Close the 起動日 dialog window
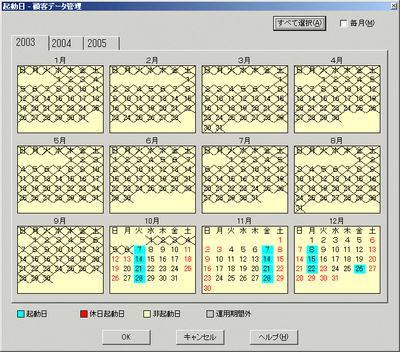 tap(393, 6)
